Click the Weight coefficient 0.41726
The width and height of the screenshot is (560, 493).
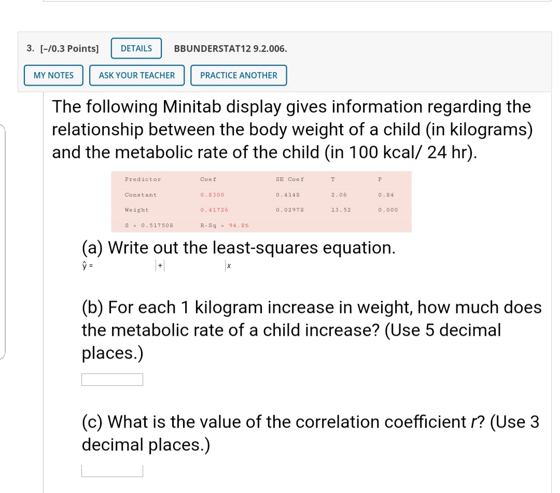tap(215, 210)
